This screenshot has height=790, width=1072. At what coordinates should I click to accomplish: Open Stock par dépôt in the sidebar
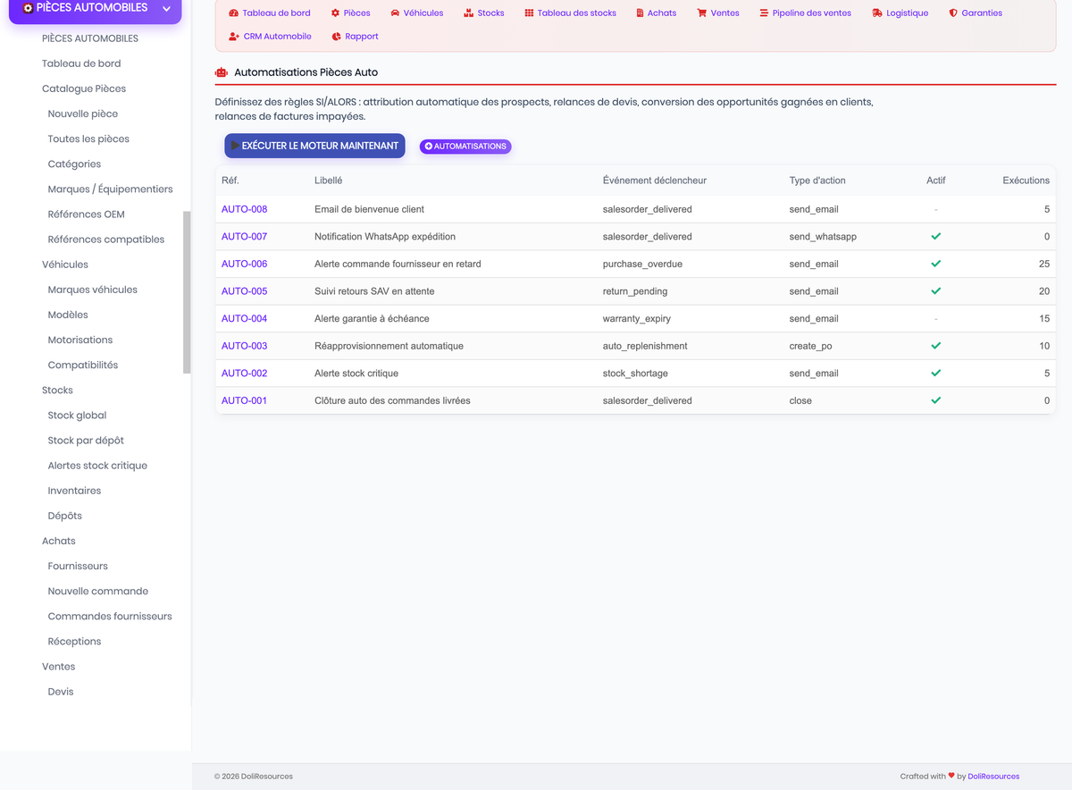click(86, 440)
